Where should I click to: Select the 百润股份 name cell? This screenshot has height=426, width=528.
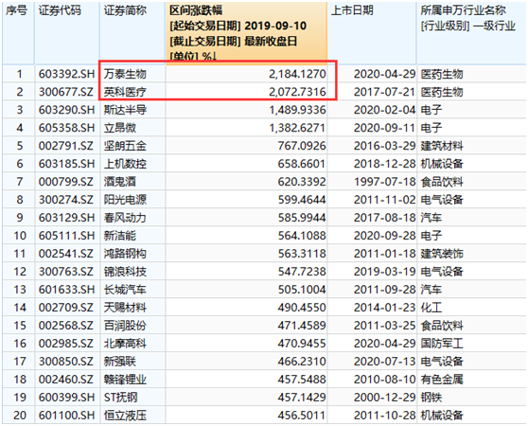pos(125,326)
